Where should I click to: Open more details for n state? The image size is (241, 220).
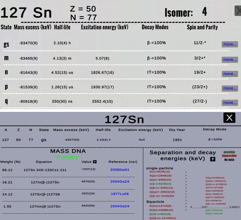[230, 74]
